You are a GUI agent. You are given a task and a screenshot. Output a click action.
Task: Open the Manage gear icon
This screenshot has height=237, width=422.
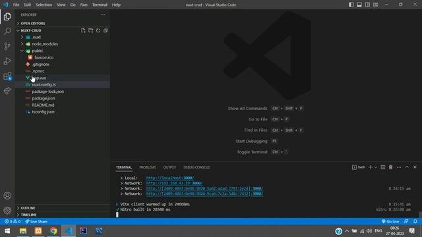[7, 210]
